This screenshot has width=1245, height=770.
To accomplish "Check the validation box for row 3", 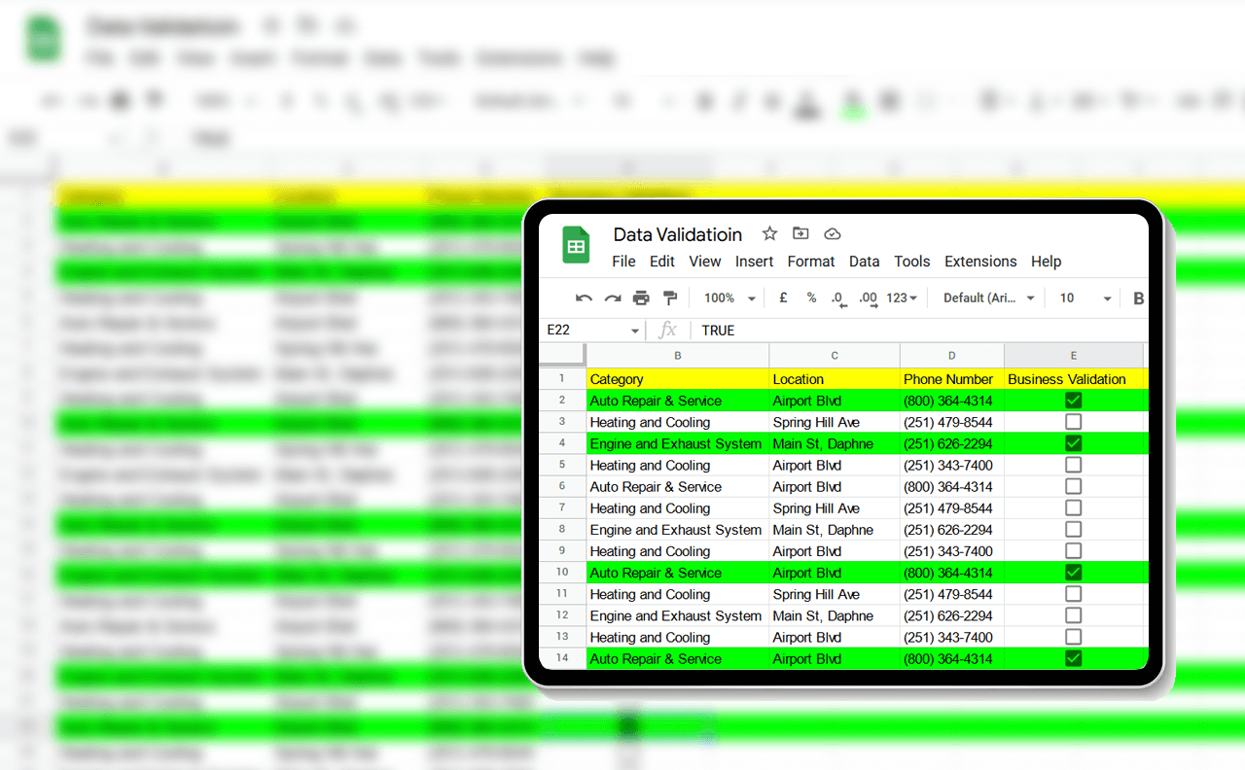I will click(x=1073, y=422).
